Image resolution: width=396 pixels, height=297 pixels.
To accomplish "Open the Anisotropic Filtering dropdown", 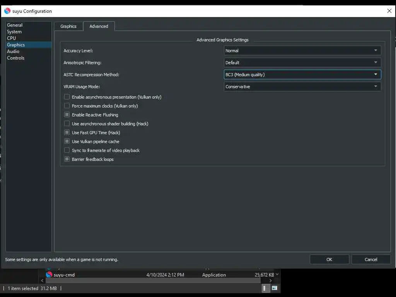I will pos(302,62).
